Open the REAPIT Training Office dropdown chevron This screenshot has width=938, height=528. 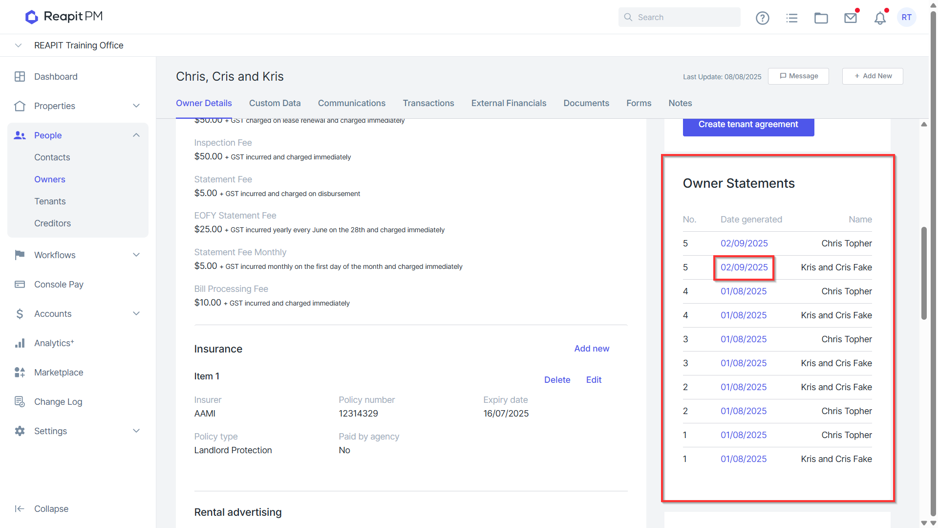[18, 45]
